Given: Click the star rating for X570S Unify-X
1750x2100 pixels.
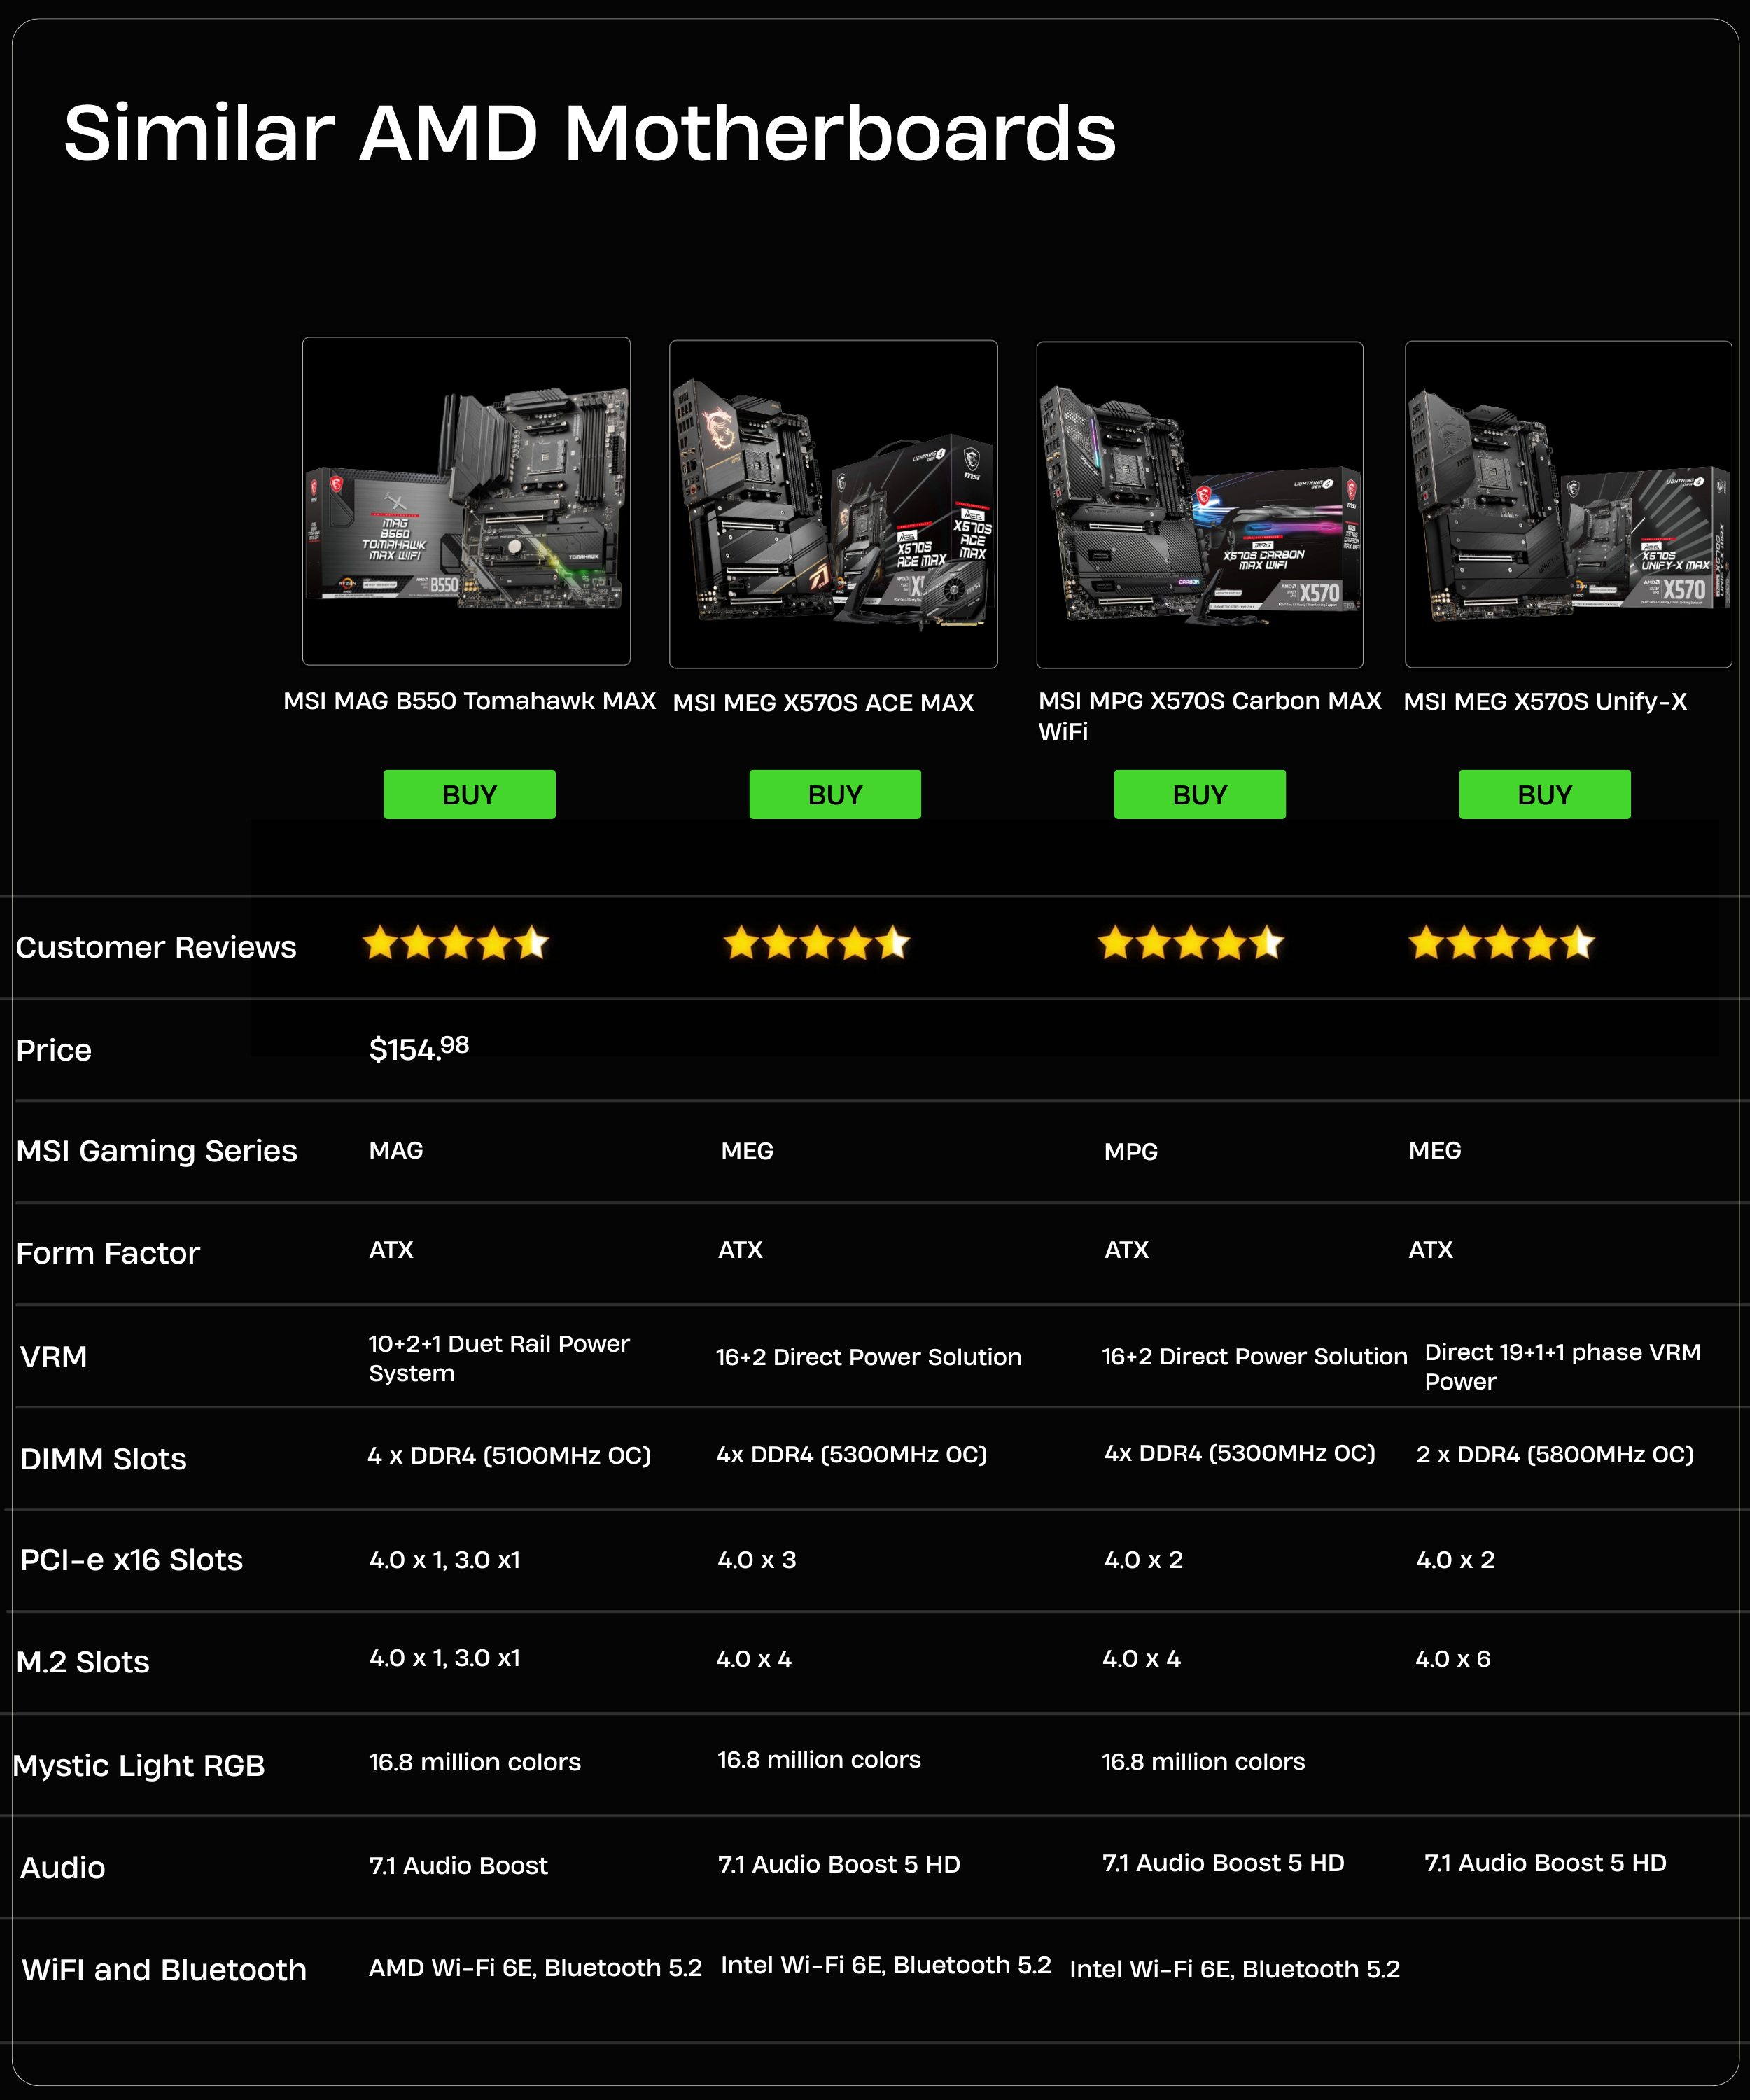Looking at the screenshot, I should tap(1500, 943).
